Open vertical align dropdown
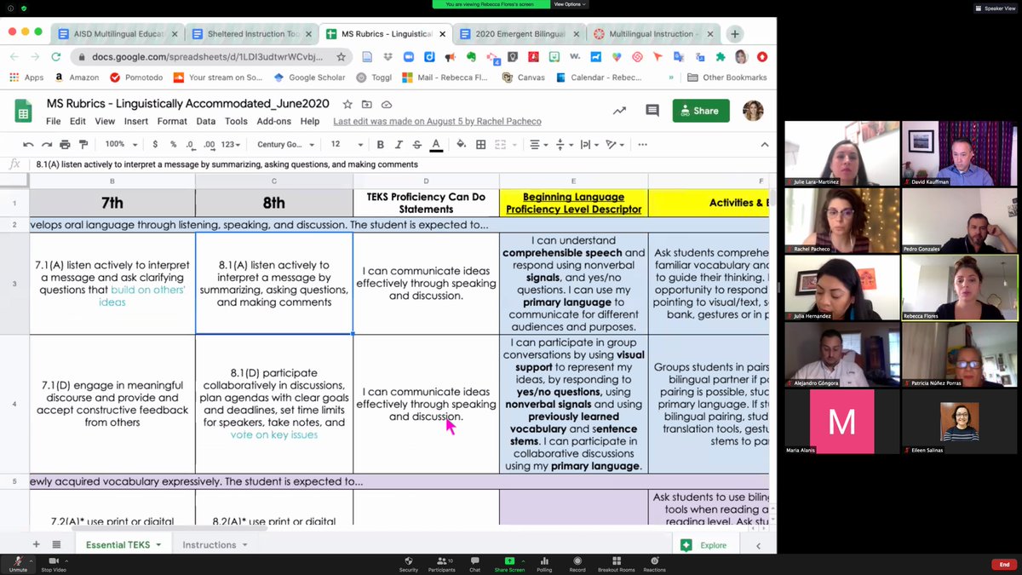This screenshot has height=575, width=1022. pos(563,145)
